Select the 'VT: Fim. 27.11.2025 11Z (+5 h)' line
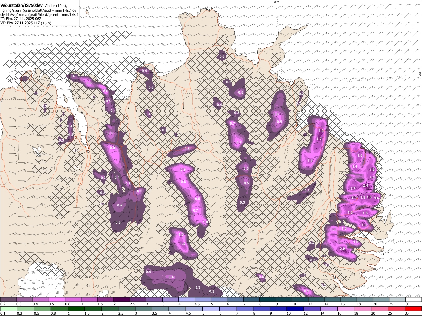The image size is (422, 316). point(26,23)
